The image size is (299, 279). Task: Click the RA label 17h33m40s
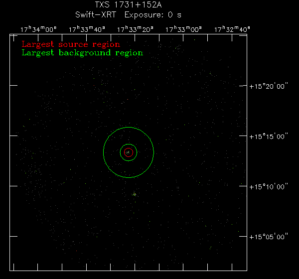click(87, 29)
